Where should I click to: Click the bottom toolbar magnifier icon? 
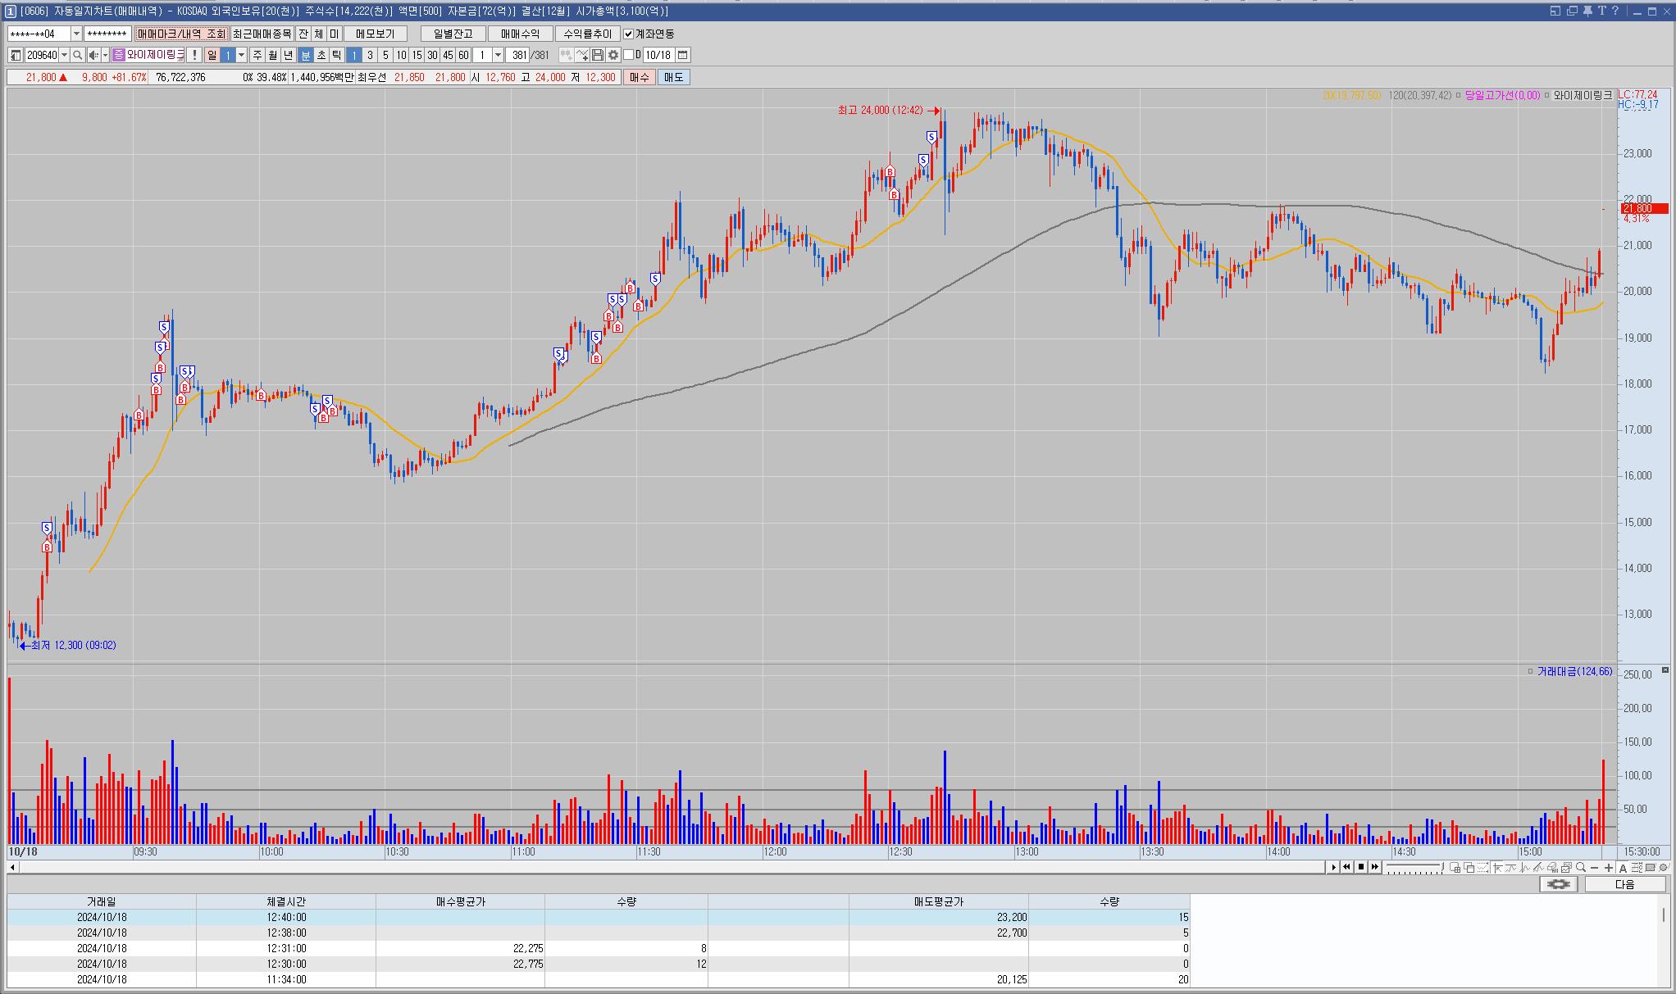pos(1580,867)
